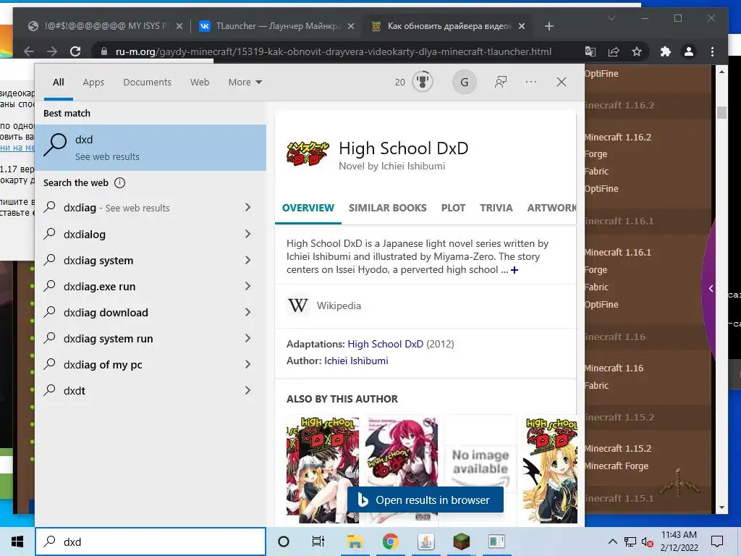This screenshot has height=556, width=741.
Task: Click the share page icon in address bar
Action: coord(614,51)
